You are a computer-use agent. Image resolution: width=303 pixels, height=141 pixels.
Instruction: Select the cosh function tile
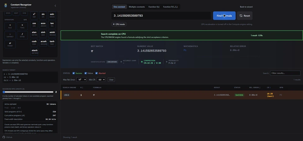[34, 42]
